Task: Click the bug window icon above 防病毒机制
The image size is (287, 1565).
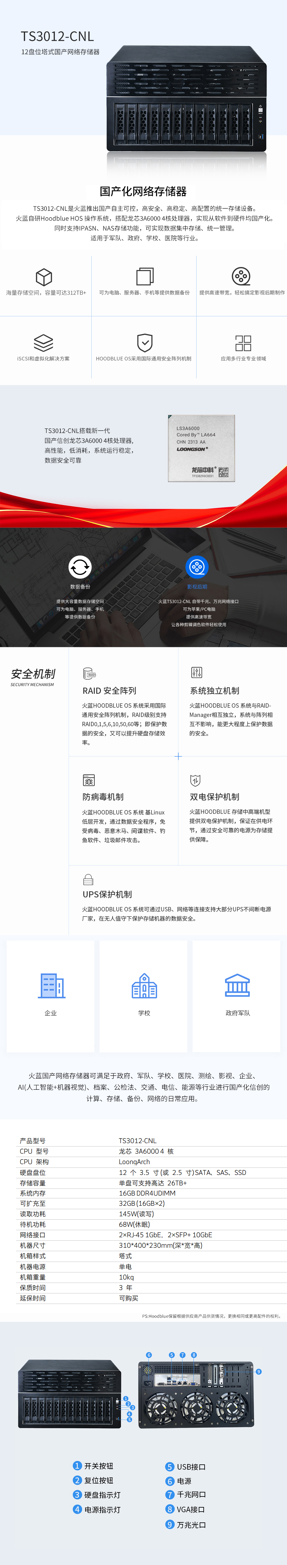Action: click(x=89, y=780)
